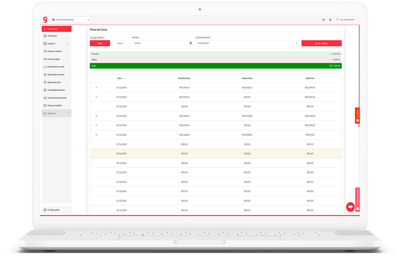Open the Olá, HEVERTON user menu
The height and width of the screenshot is (261, 399).
pos(346,20)
